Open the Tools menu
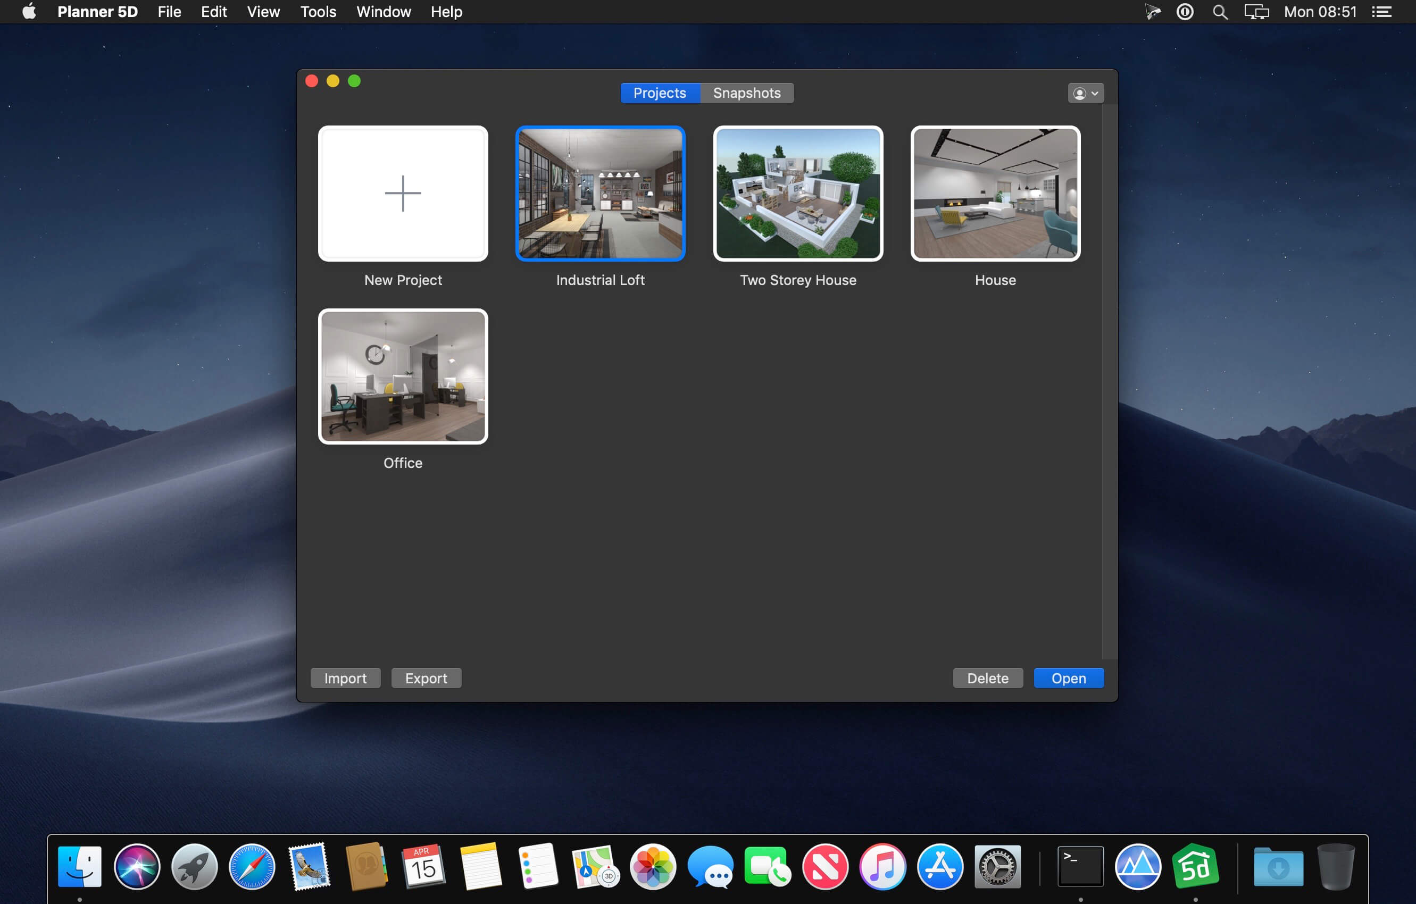Image resolution: width=1416 pixels, height=904 pixels. (318, 12)
